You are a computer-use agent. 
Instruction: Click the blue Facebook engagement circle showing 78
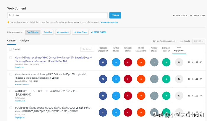tap(103, 62)
